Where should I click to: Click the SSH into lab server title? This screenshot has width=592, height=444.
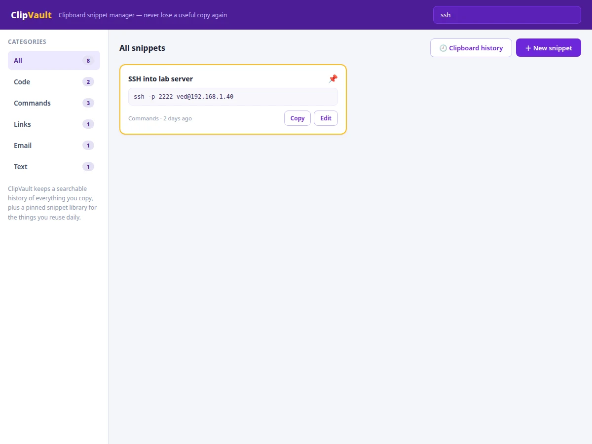point(160,79)
